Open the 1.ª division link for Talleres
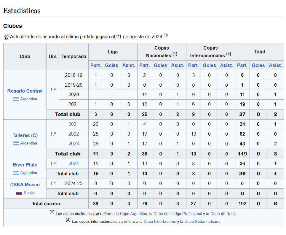The height and width of the screenshot is (235, 286). pos(53,134)
